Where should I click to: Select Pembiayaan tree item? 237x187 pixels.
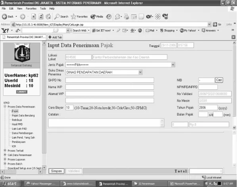pos(19,142)
